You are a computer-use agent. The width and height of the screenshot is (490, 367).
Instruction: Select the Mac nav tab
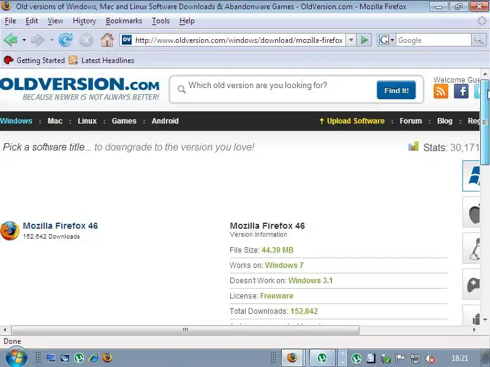click(x=55, y=121)
